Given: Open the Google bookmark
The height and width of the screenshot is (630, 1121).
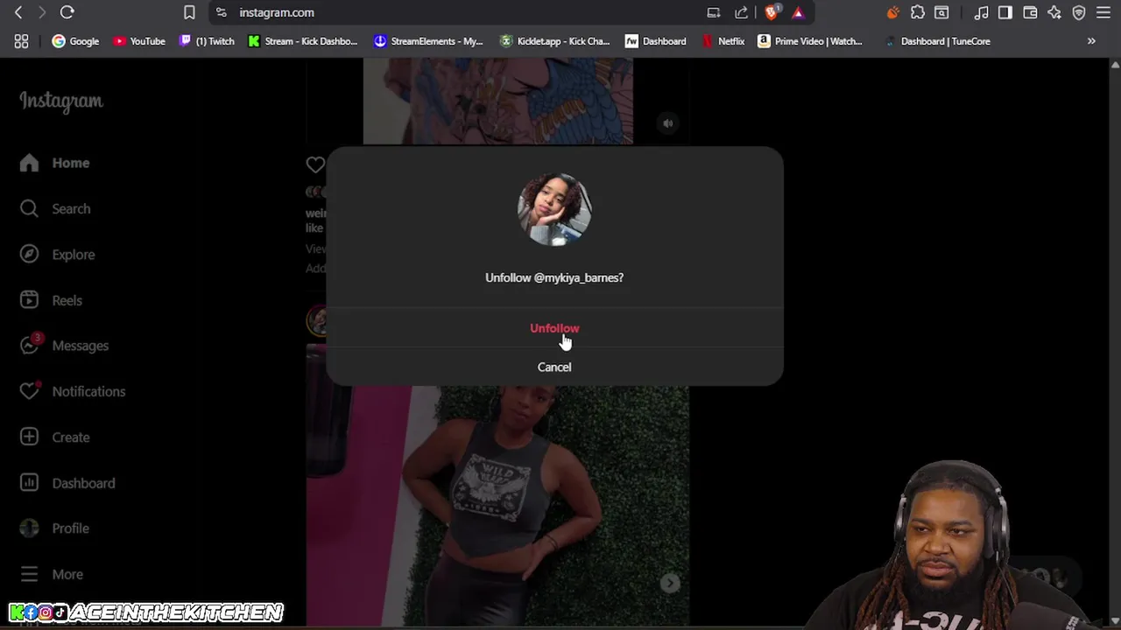Looking at the screenshot, I should [x=75, y=41].
